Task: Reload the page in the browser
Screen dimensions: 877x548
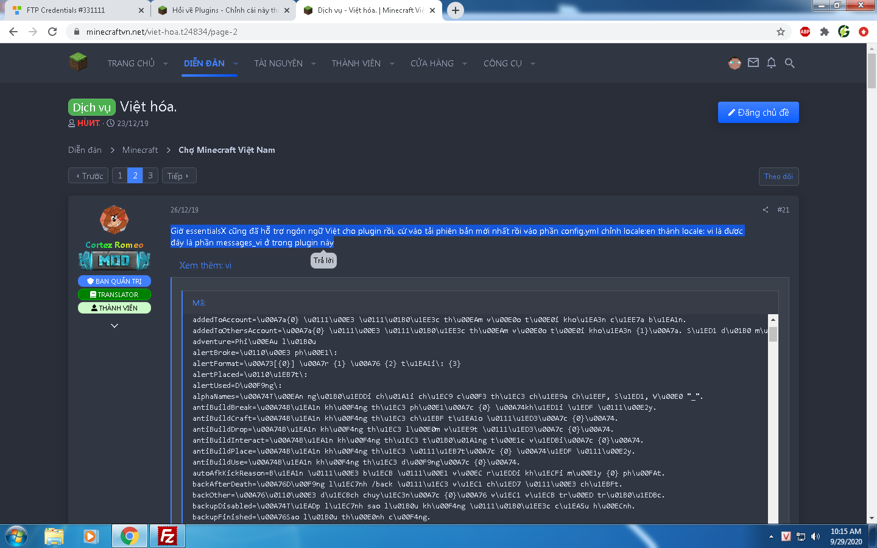Action: pos(52,32)
